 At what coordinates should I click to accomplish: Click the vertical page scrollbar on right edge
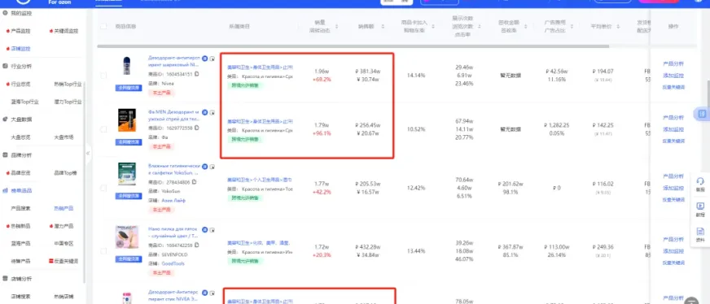pos(708,93)
